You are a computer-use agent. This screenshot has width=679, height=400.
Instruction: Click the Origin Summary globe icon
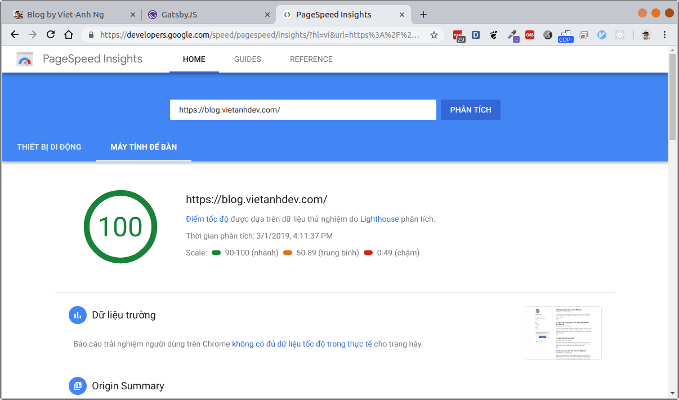click(78, 386)
